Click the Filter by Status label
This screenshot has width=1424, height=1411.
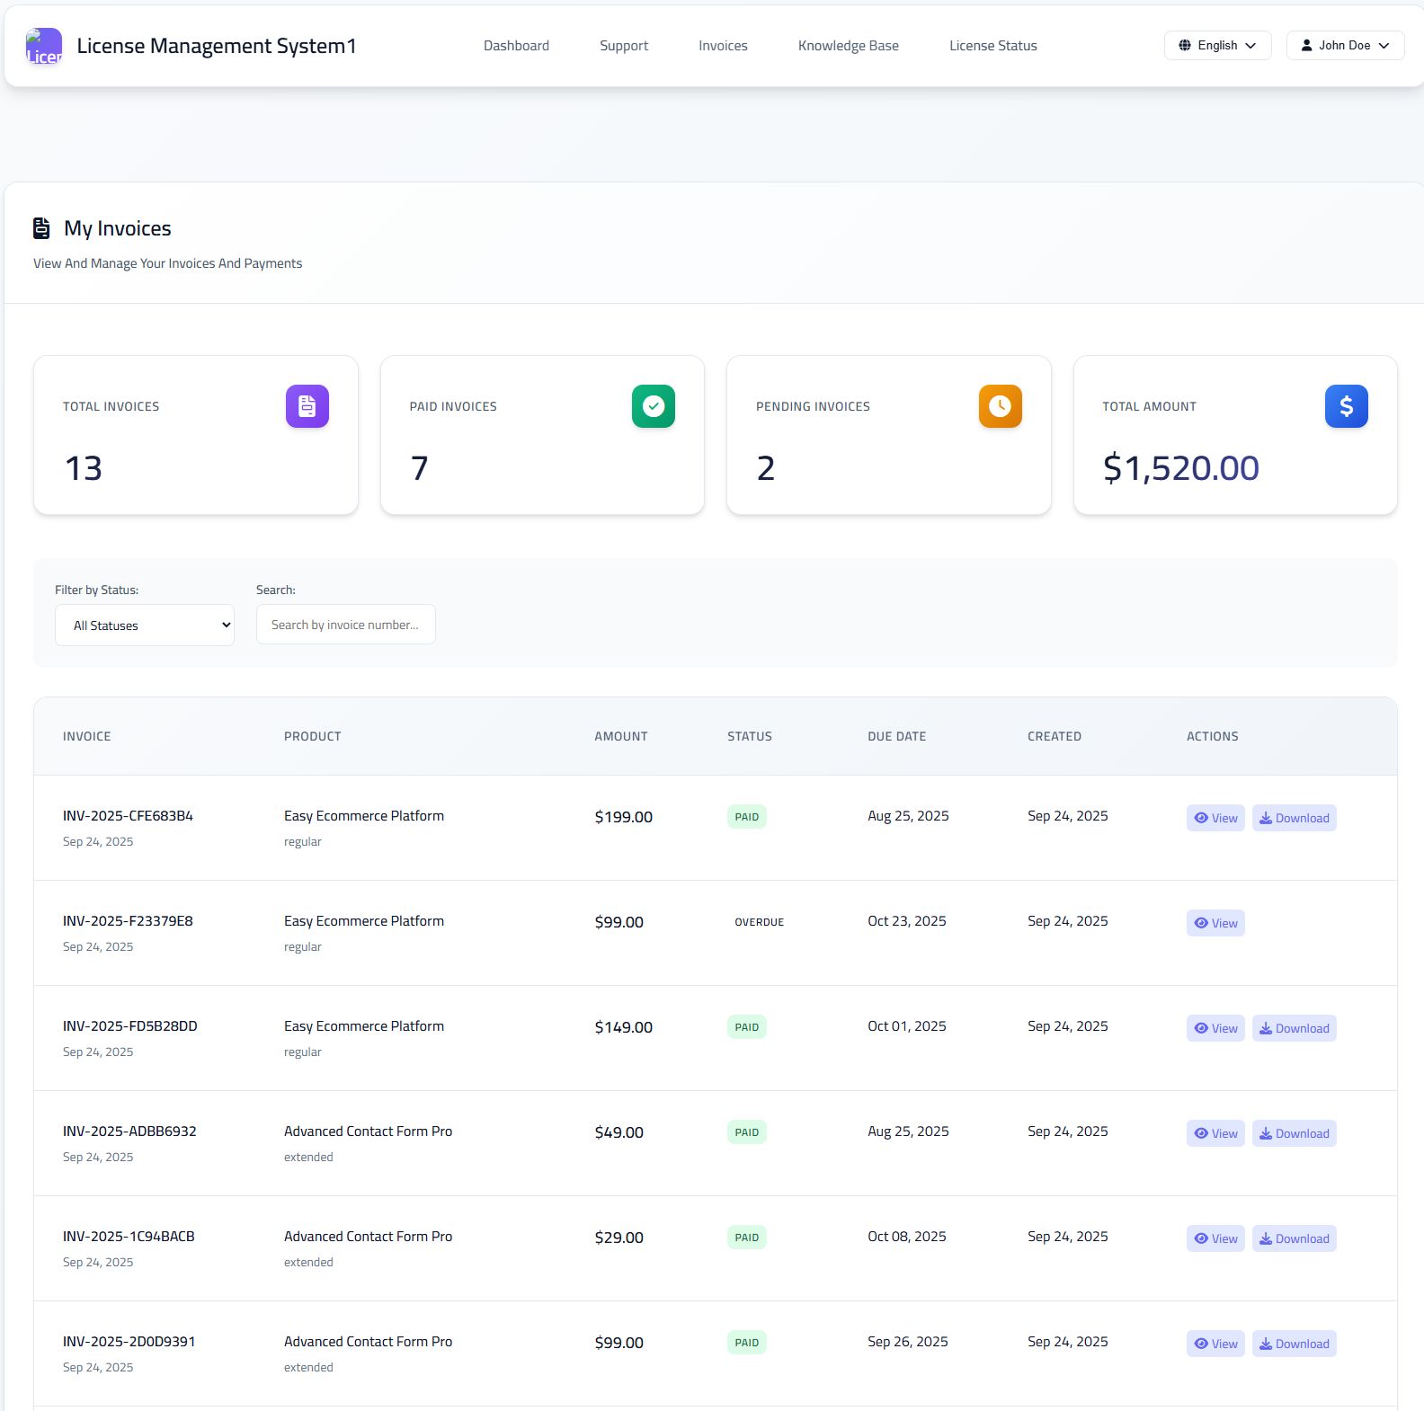pos(97,590)
